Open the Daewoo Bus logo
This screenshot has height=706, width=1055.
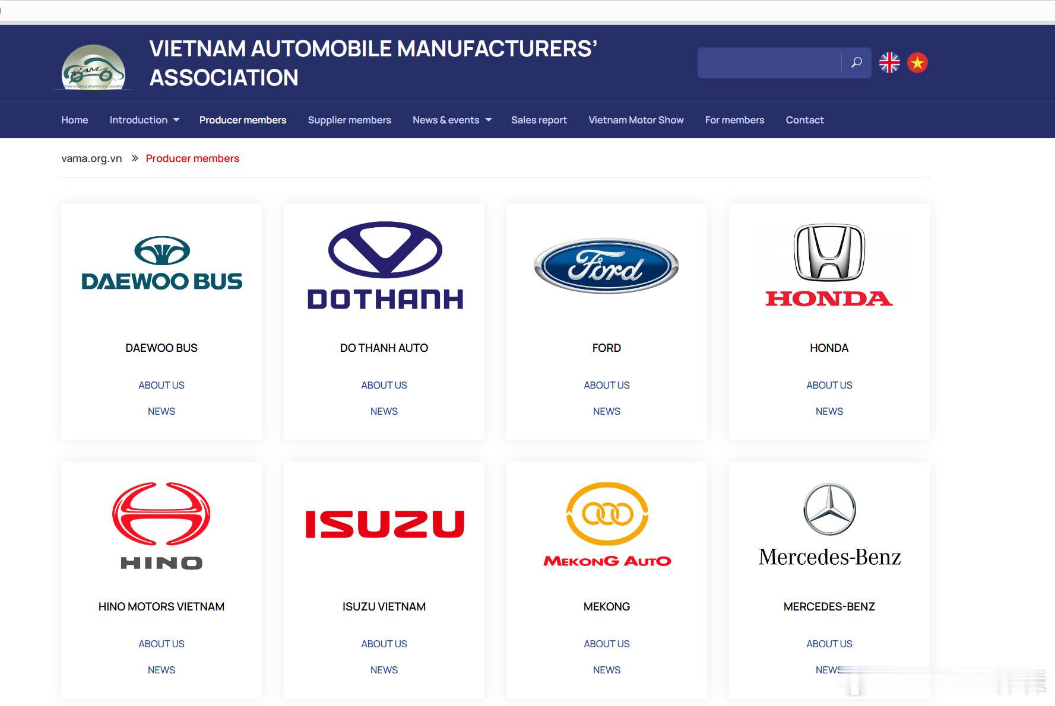click(x=161, y=263)
